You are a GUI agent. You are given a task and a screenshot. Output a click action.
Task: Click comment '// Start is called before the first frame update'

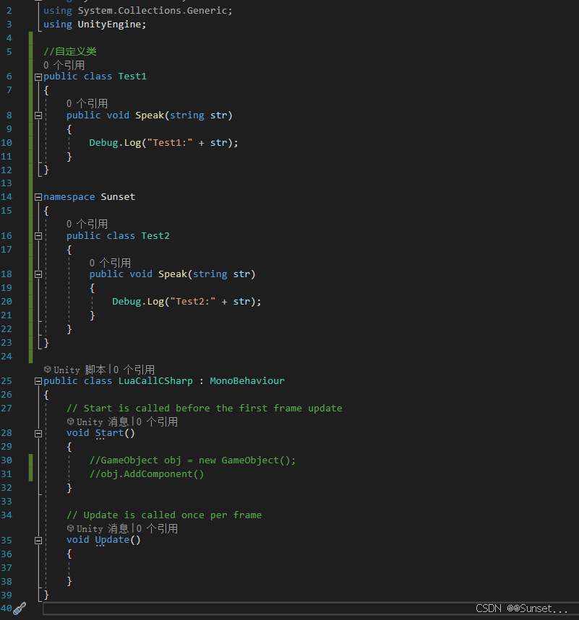click(x=205, y=409)
